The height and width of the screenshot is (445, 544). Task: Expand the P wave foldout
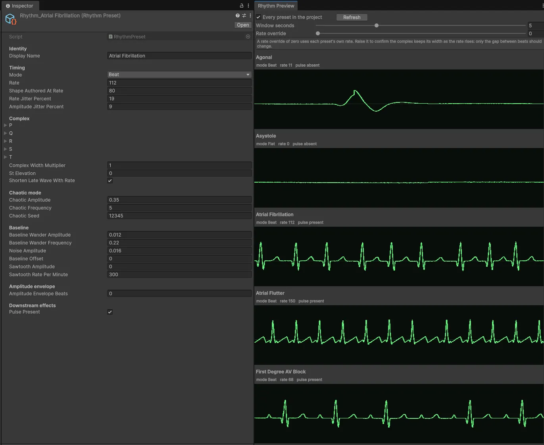pos(6,125)
